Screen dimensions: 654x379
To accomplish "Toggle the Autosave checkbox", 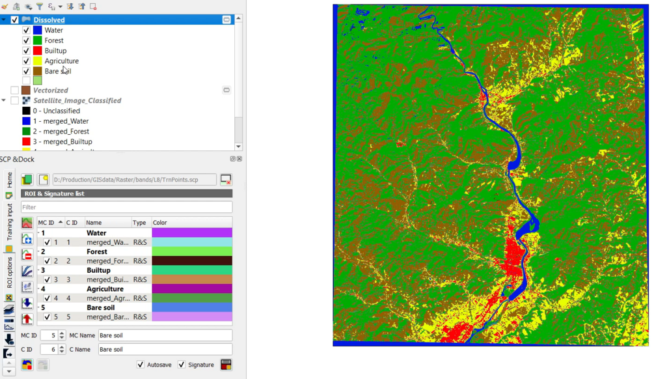I will (141, 365).
